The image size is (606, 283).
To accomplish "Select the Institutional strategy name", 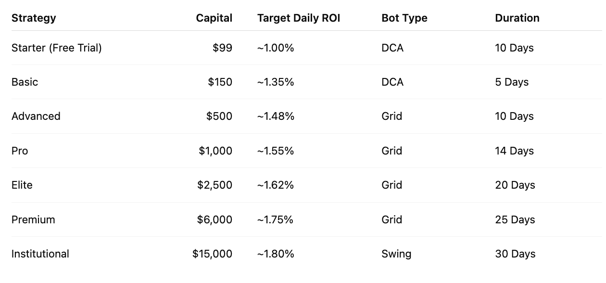I will (40, 254).
